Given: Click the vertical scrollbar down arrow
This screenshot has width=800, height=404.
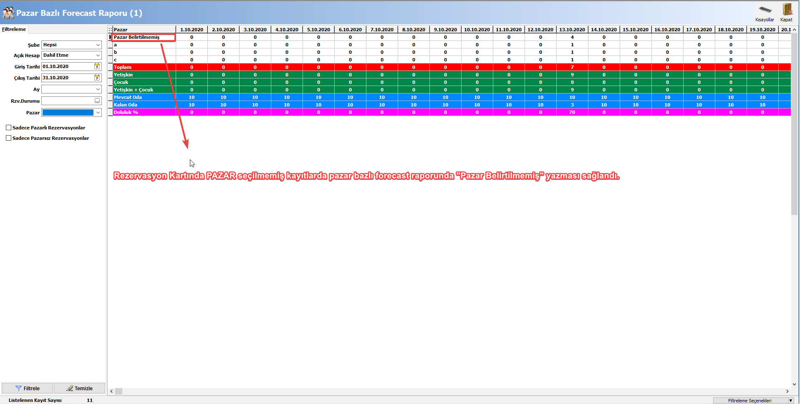Looking at the screenshot, I should [794, 384].
